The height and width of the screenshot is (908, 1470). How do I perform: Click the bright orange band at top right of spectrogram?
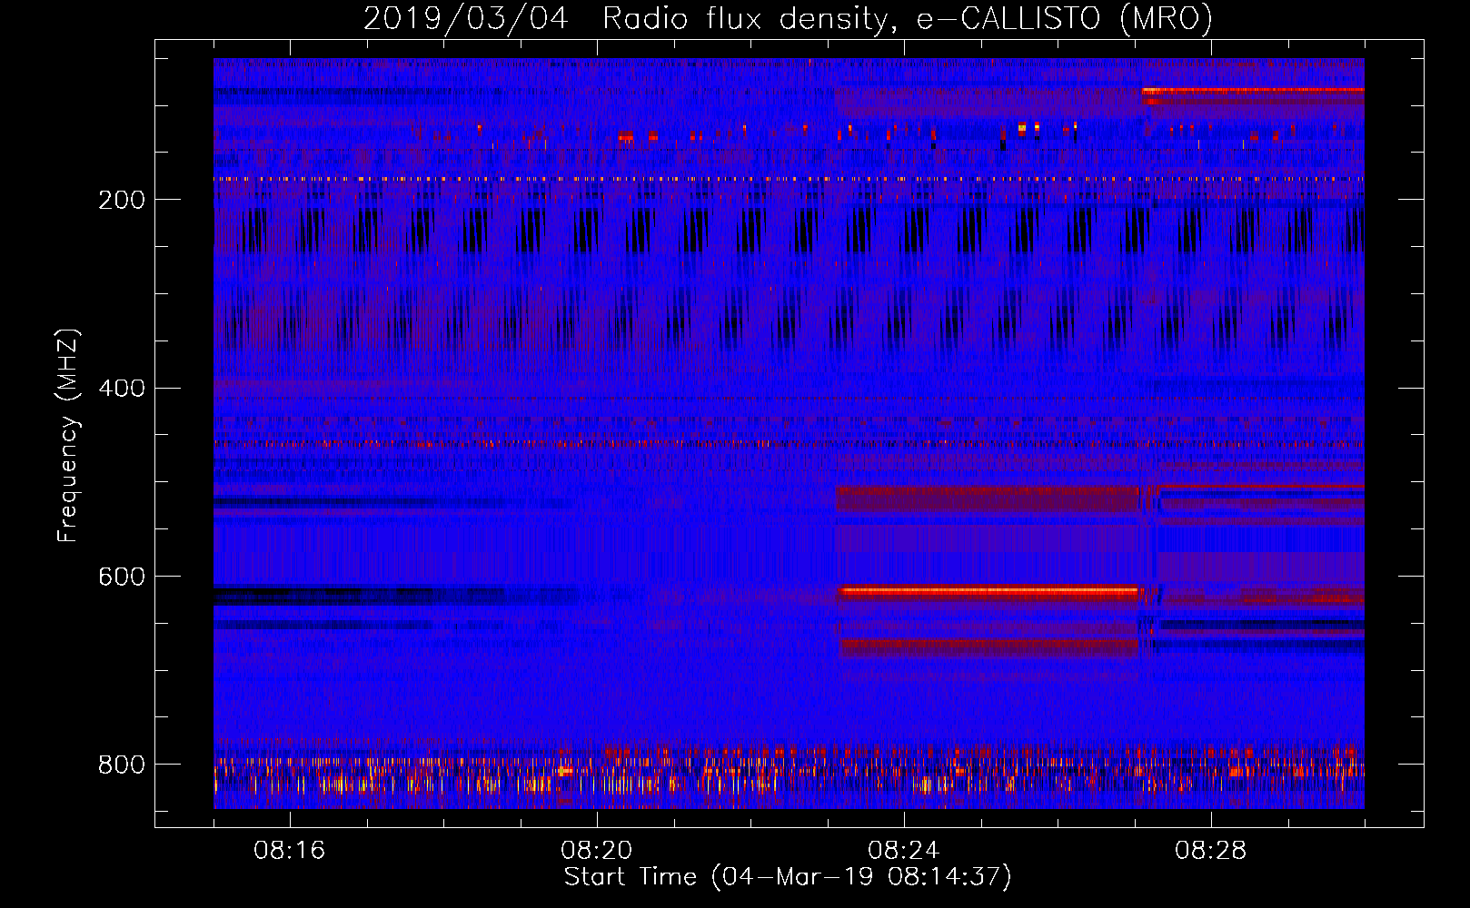tap(1253, 91)
